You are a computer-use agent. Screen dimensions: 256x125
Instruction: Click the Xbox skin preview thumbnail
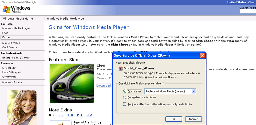pos(72,83)
